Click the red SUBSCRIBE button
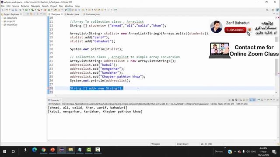280x157 pixels. (x=235, y=30)
